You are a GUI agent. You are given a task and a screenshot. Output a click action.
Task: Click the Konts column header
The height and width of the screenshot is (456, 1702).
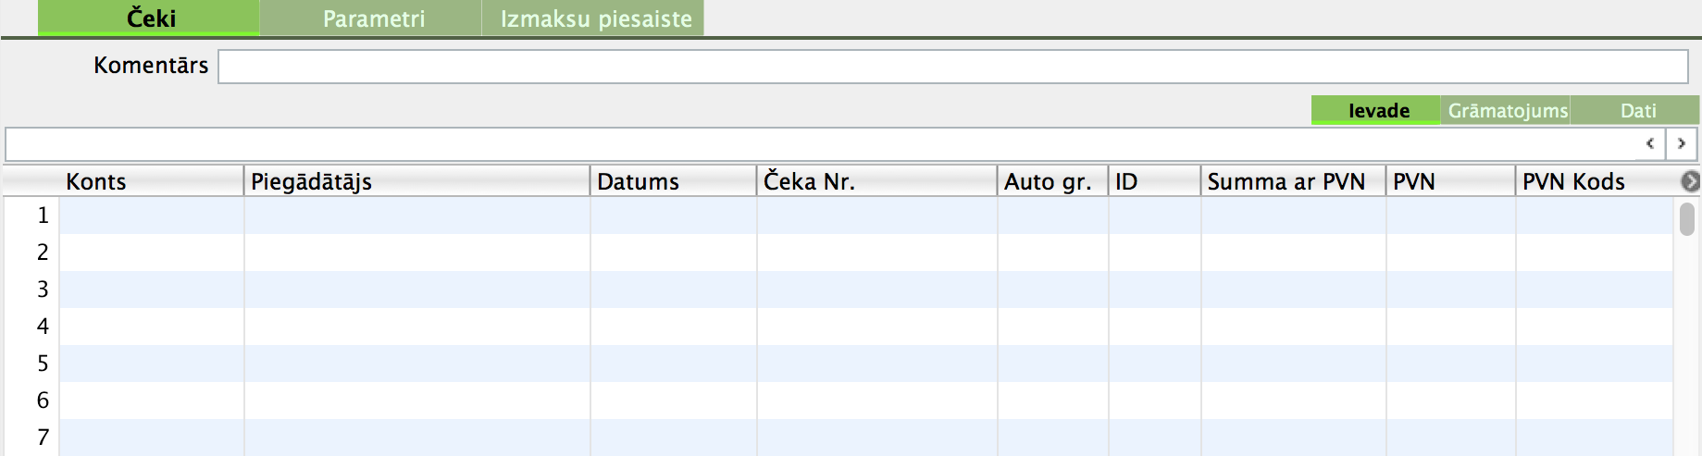click(x=151, y=182)
